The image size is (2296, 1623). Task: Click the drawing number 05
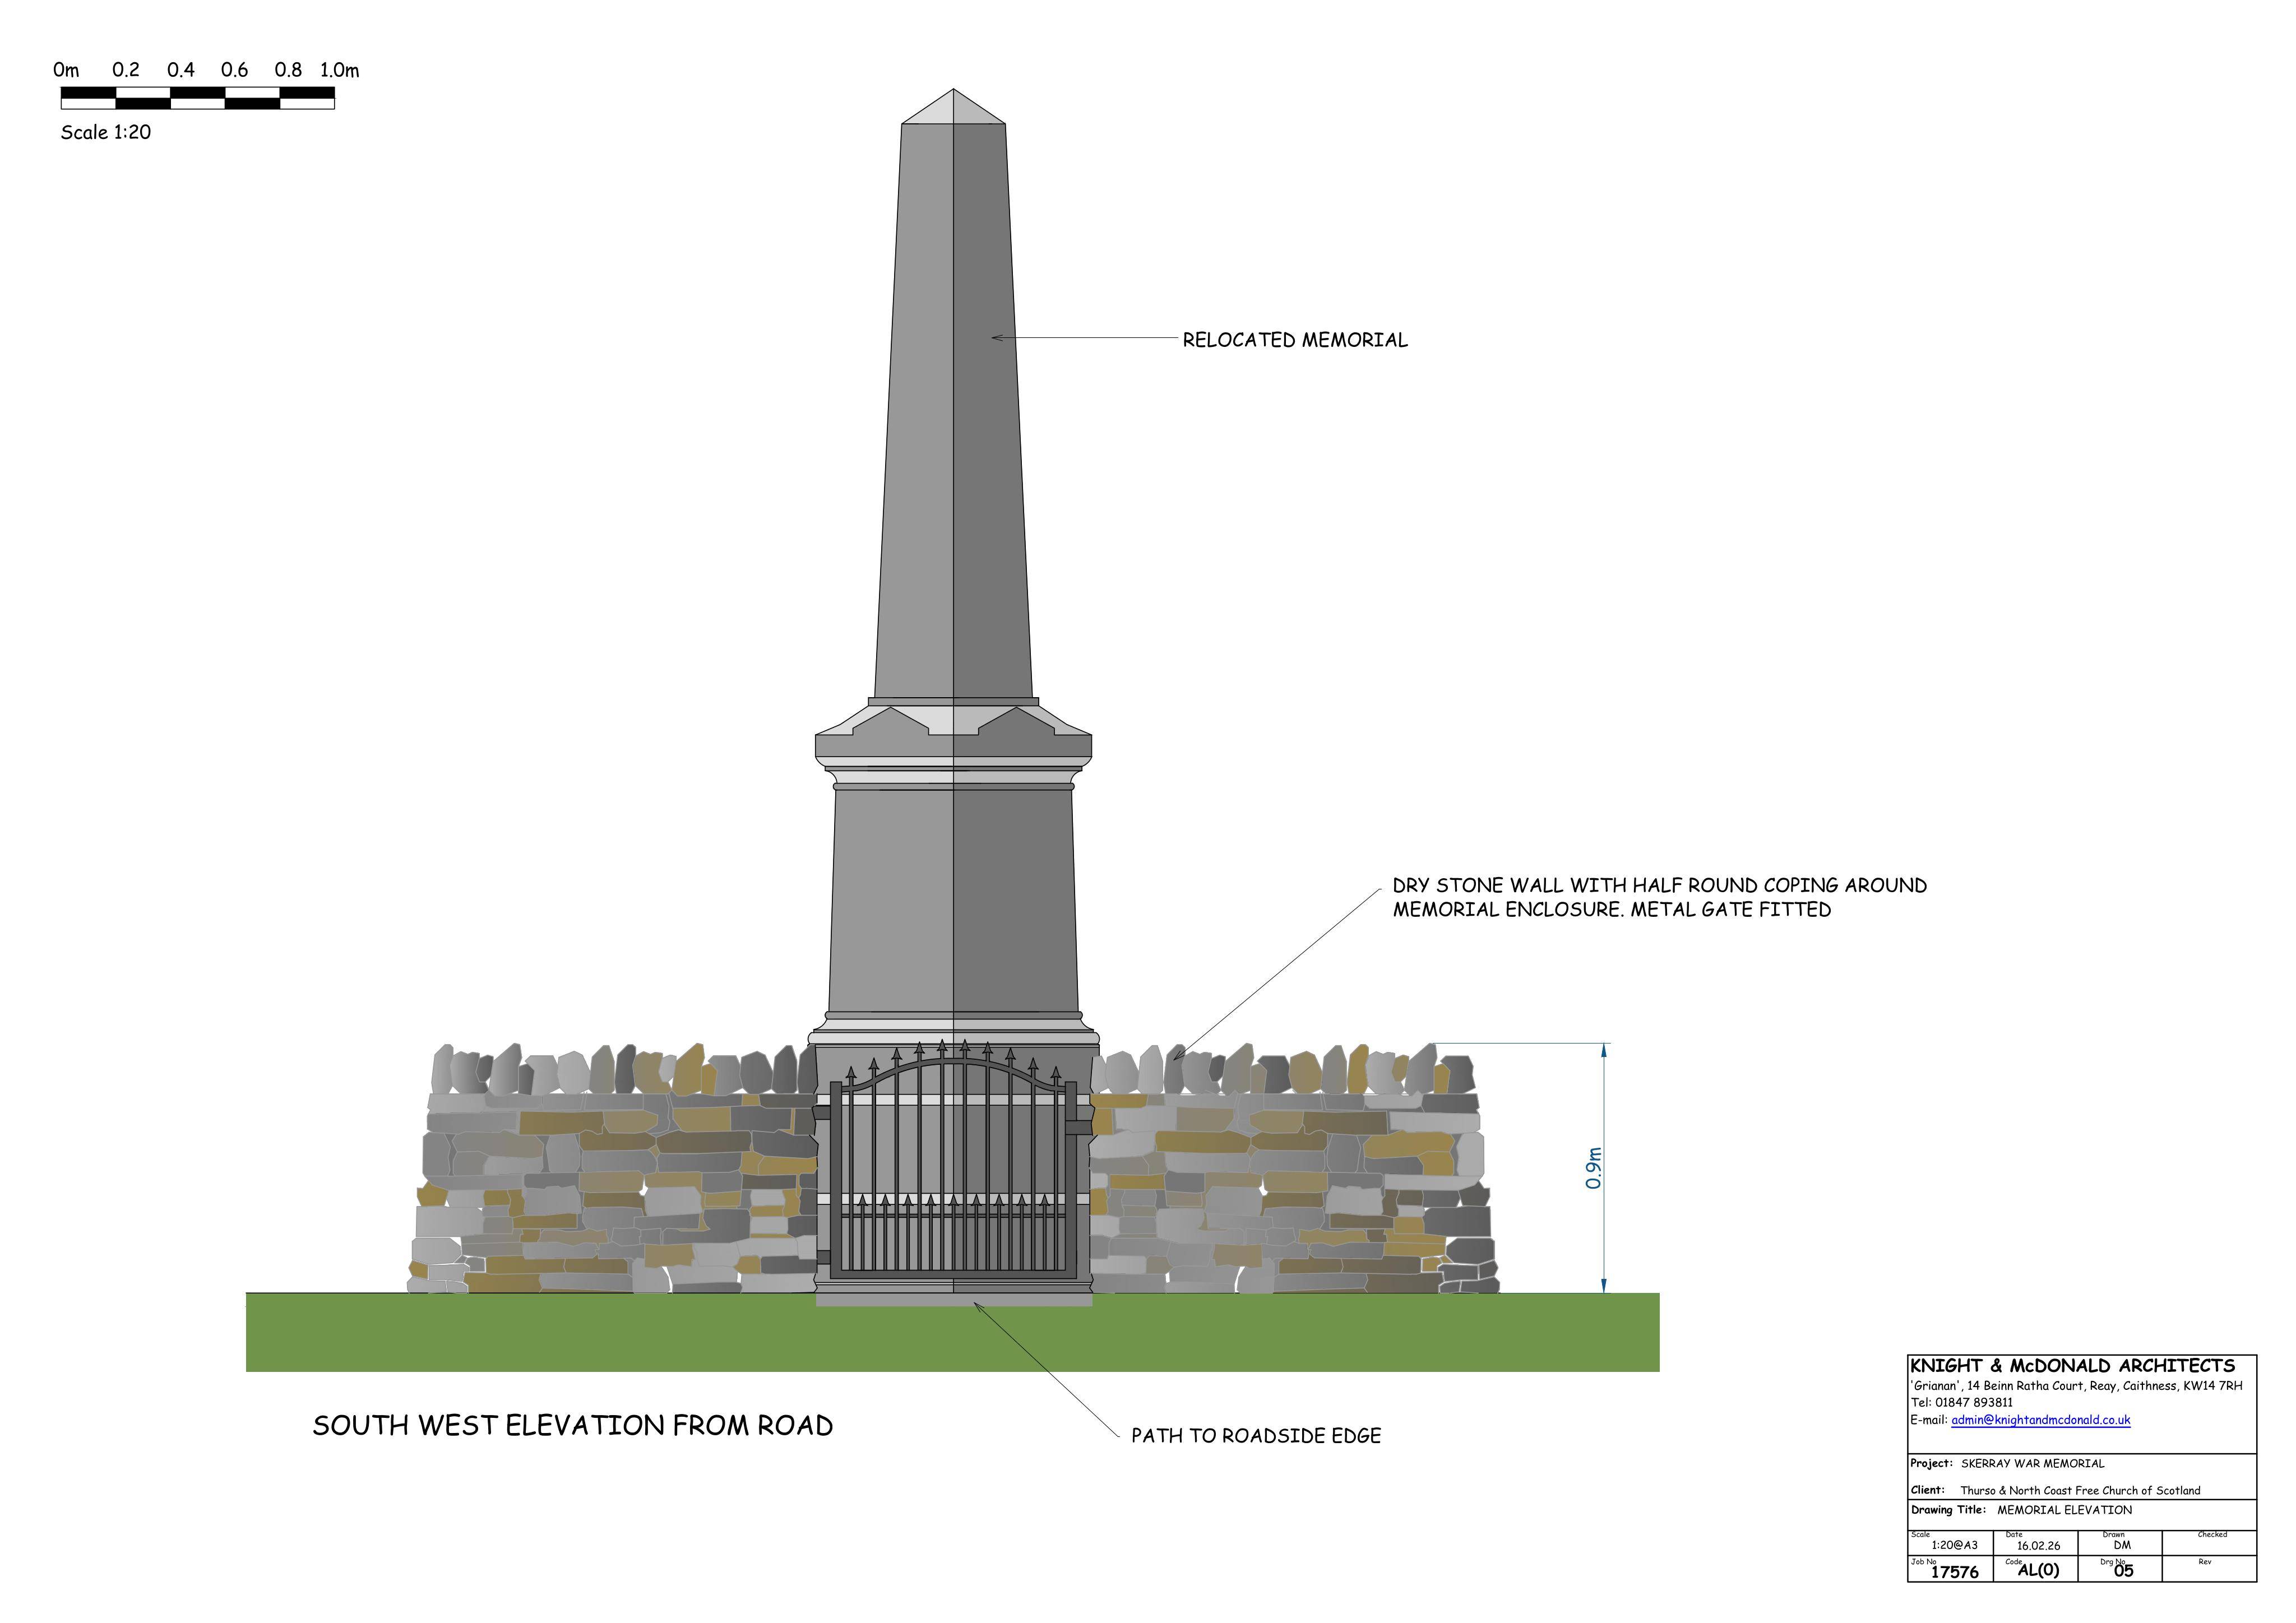(x=2123, y=1571)
